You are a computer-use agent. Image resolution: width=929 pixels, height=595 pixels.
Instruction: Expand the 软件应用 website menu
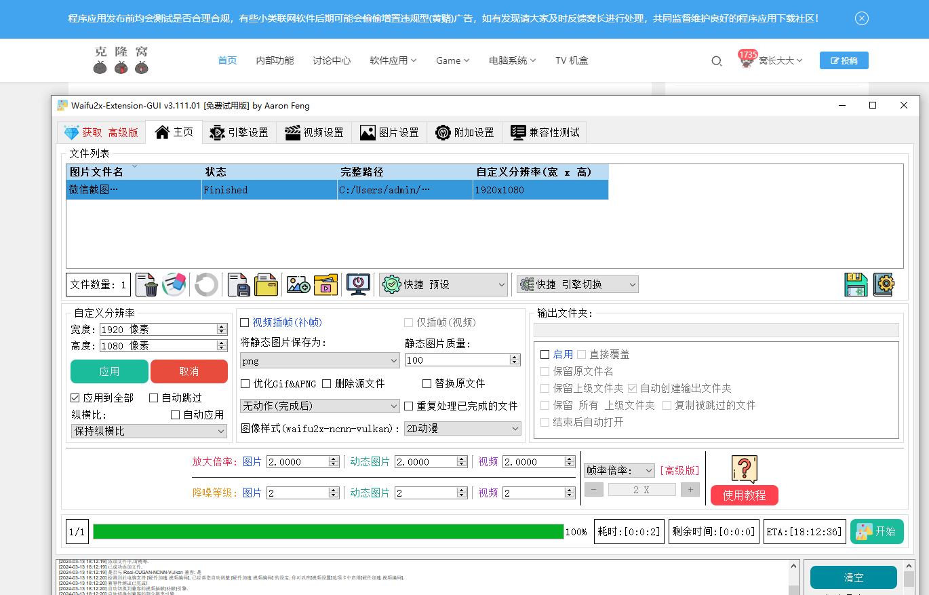393,60
